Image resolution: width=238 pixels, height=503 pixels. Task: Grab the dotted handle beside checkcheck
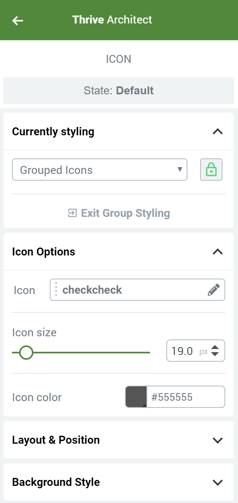(x=56, y=290)
